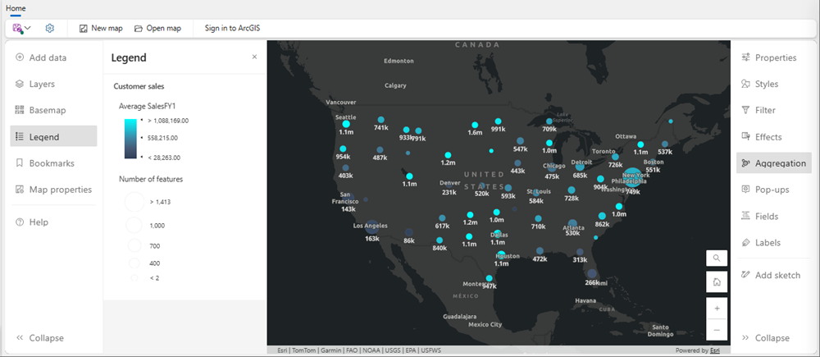Expand the save options dropdown arrow
The height and width of the screenshot is (357, 820).
[x=28, y=28]
